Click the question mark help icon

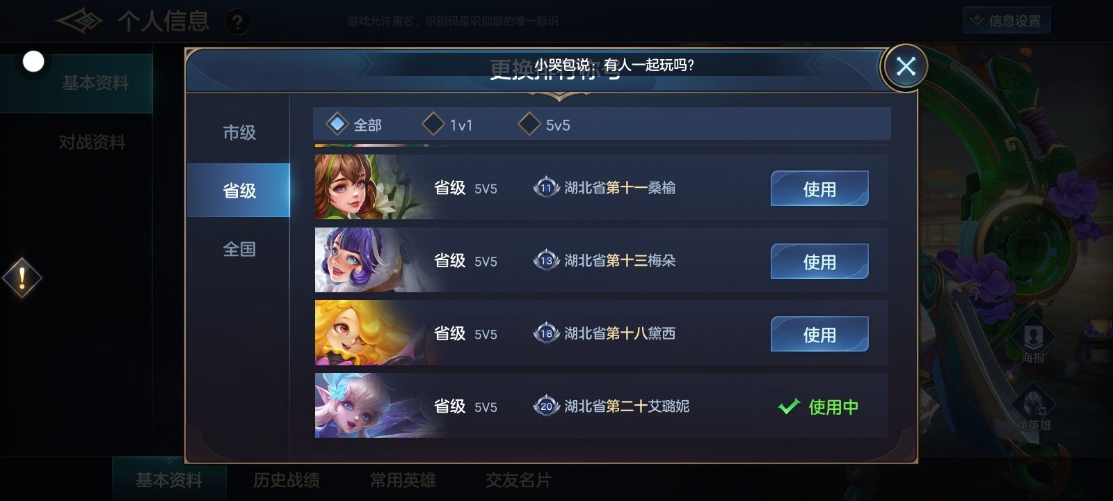click(x=237, y=22)
